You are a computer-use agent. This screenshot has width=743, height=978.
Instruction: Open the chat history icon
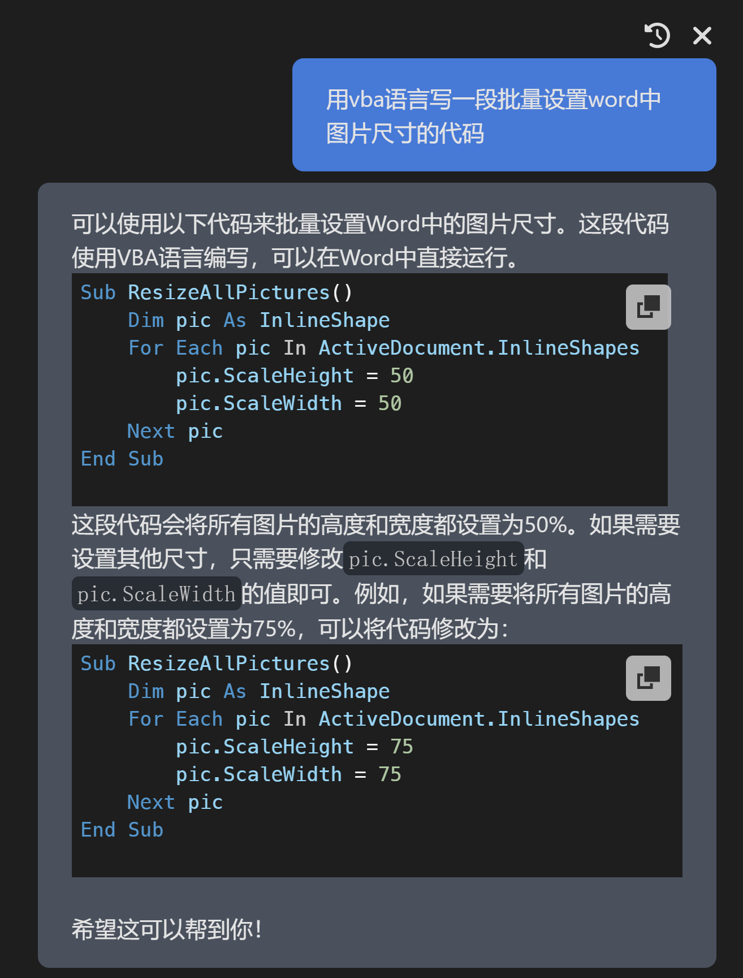(657, 36)
